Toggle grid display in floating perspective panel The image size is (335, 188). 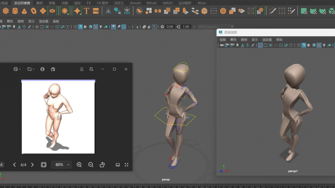[260, 45]
